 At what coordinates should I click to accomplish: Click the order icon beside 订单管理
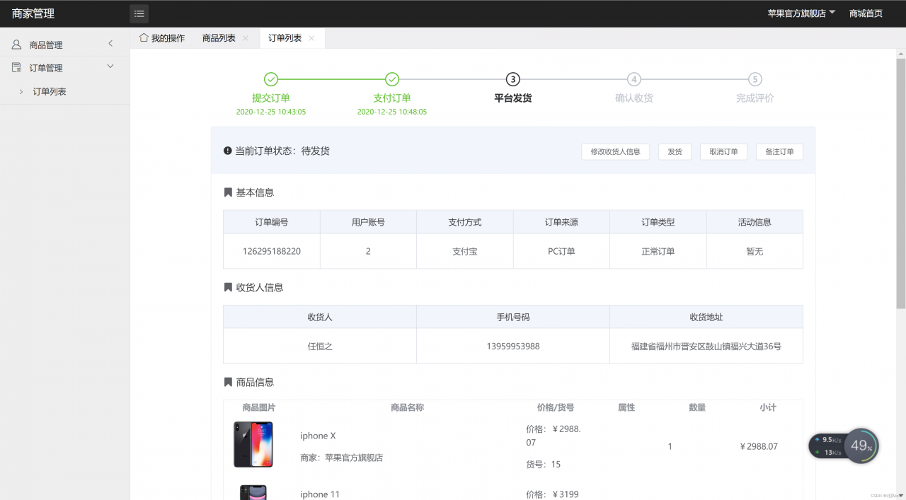[x=16, y=68]
